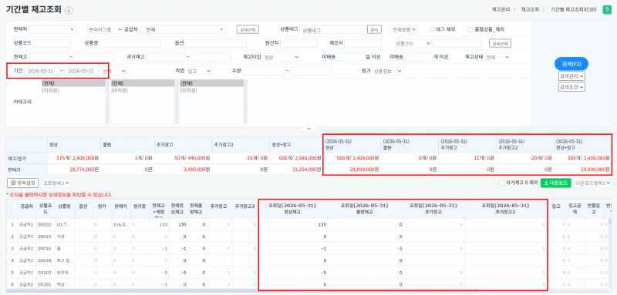Open the 상품코드 search type dropdown next to 제조사
The image size is (617, 295).
(413, 43)
